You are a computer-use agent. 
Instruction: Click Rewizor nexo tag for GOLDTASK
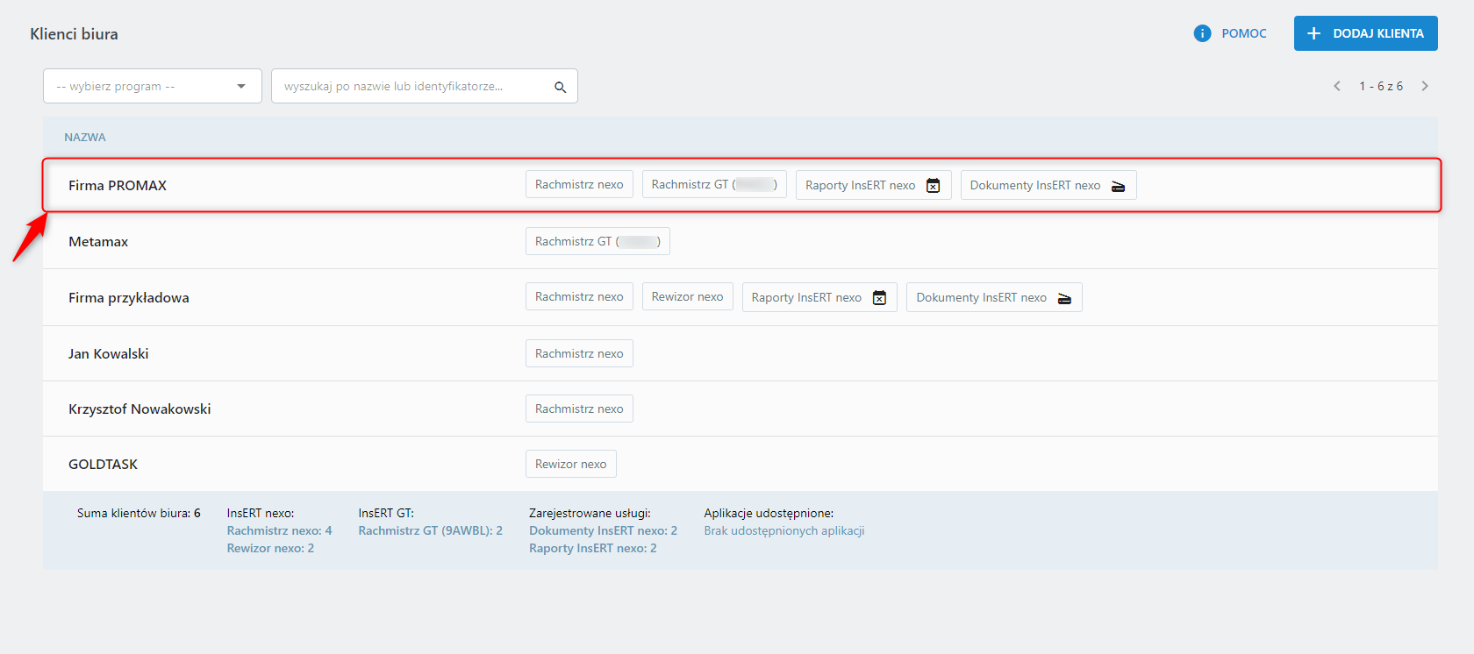click(x=571, y=464)
